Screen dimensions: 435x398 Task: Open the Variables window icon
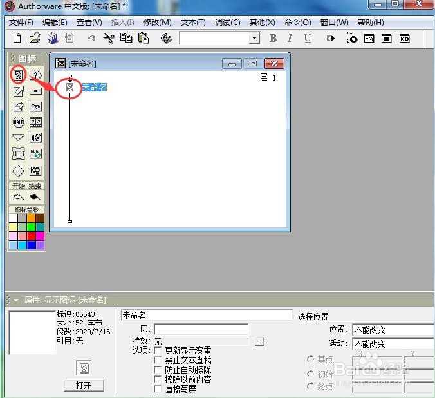point(387,39)
